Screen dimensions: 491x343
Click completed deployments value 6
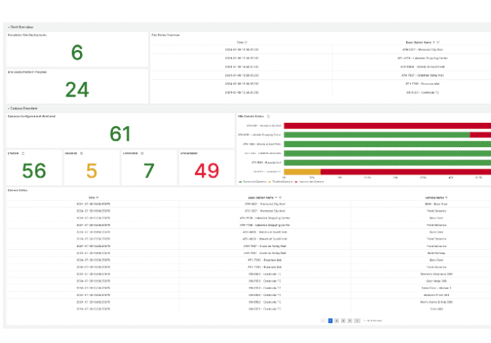77,53
